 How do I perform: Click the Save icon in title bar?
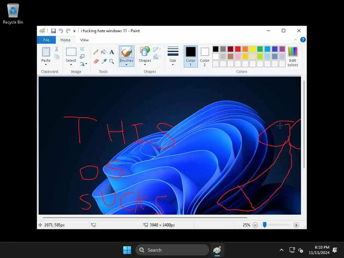pos(53,31)
